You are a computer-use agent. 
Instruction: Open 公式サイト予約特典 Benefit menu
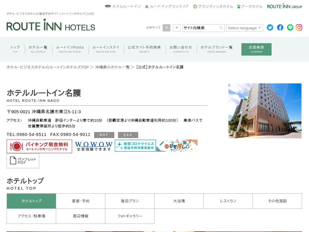145,49
